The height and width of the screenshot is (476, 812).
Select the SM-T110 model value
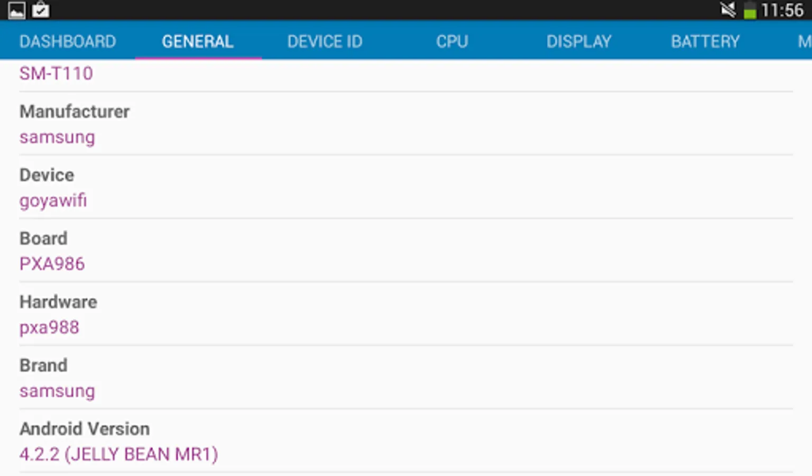(x=56, y=74)
